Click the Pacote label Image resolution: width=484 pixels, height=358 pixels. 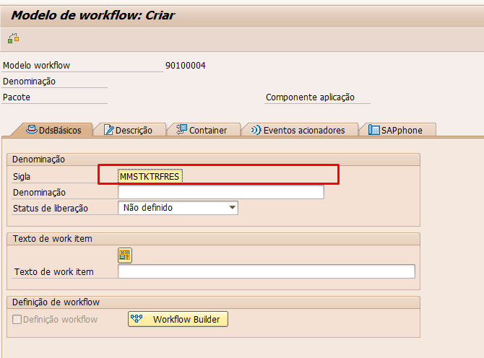coord(17,97)
